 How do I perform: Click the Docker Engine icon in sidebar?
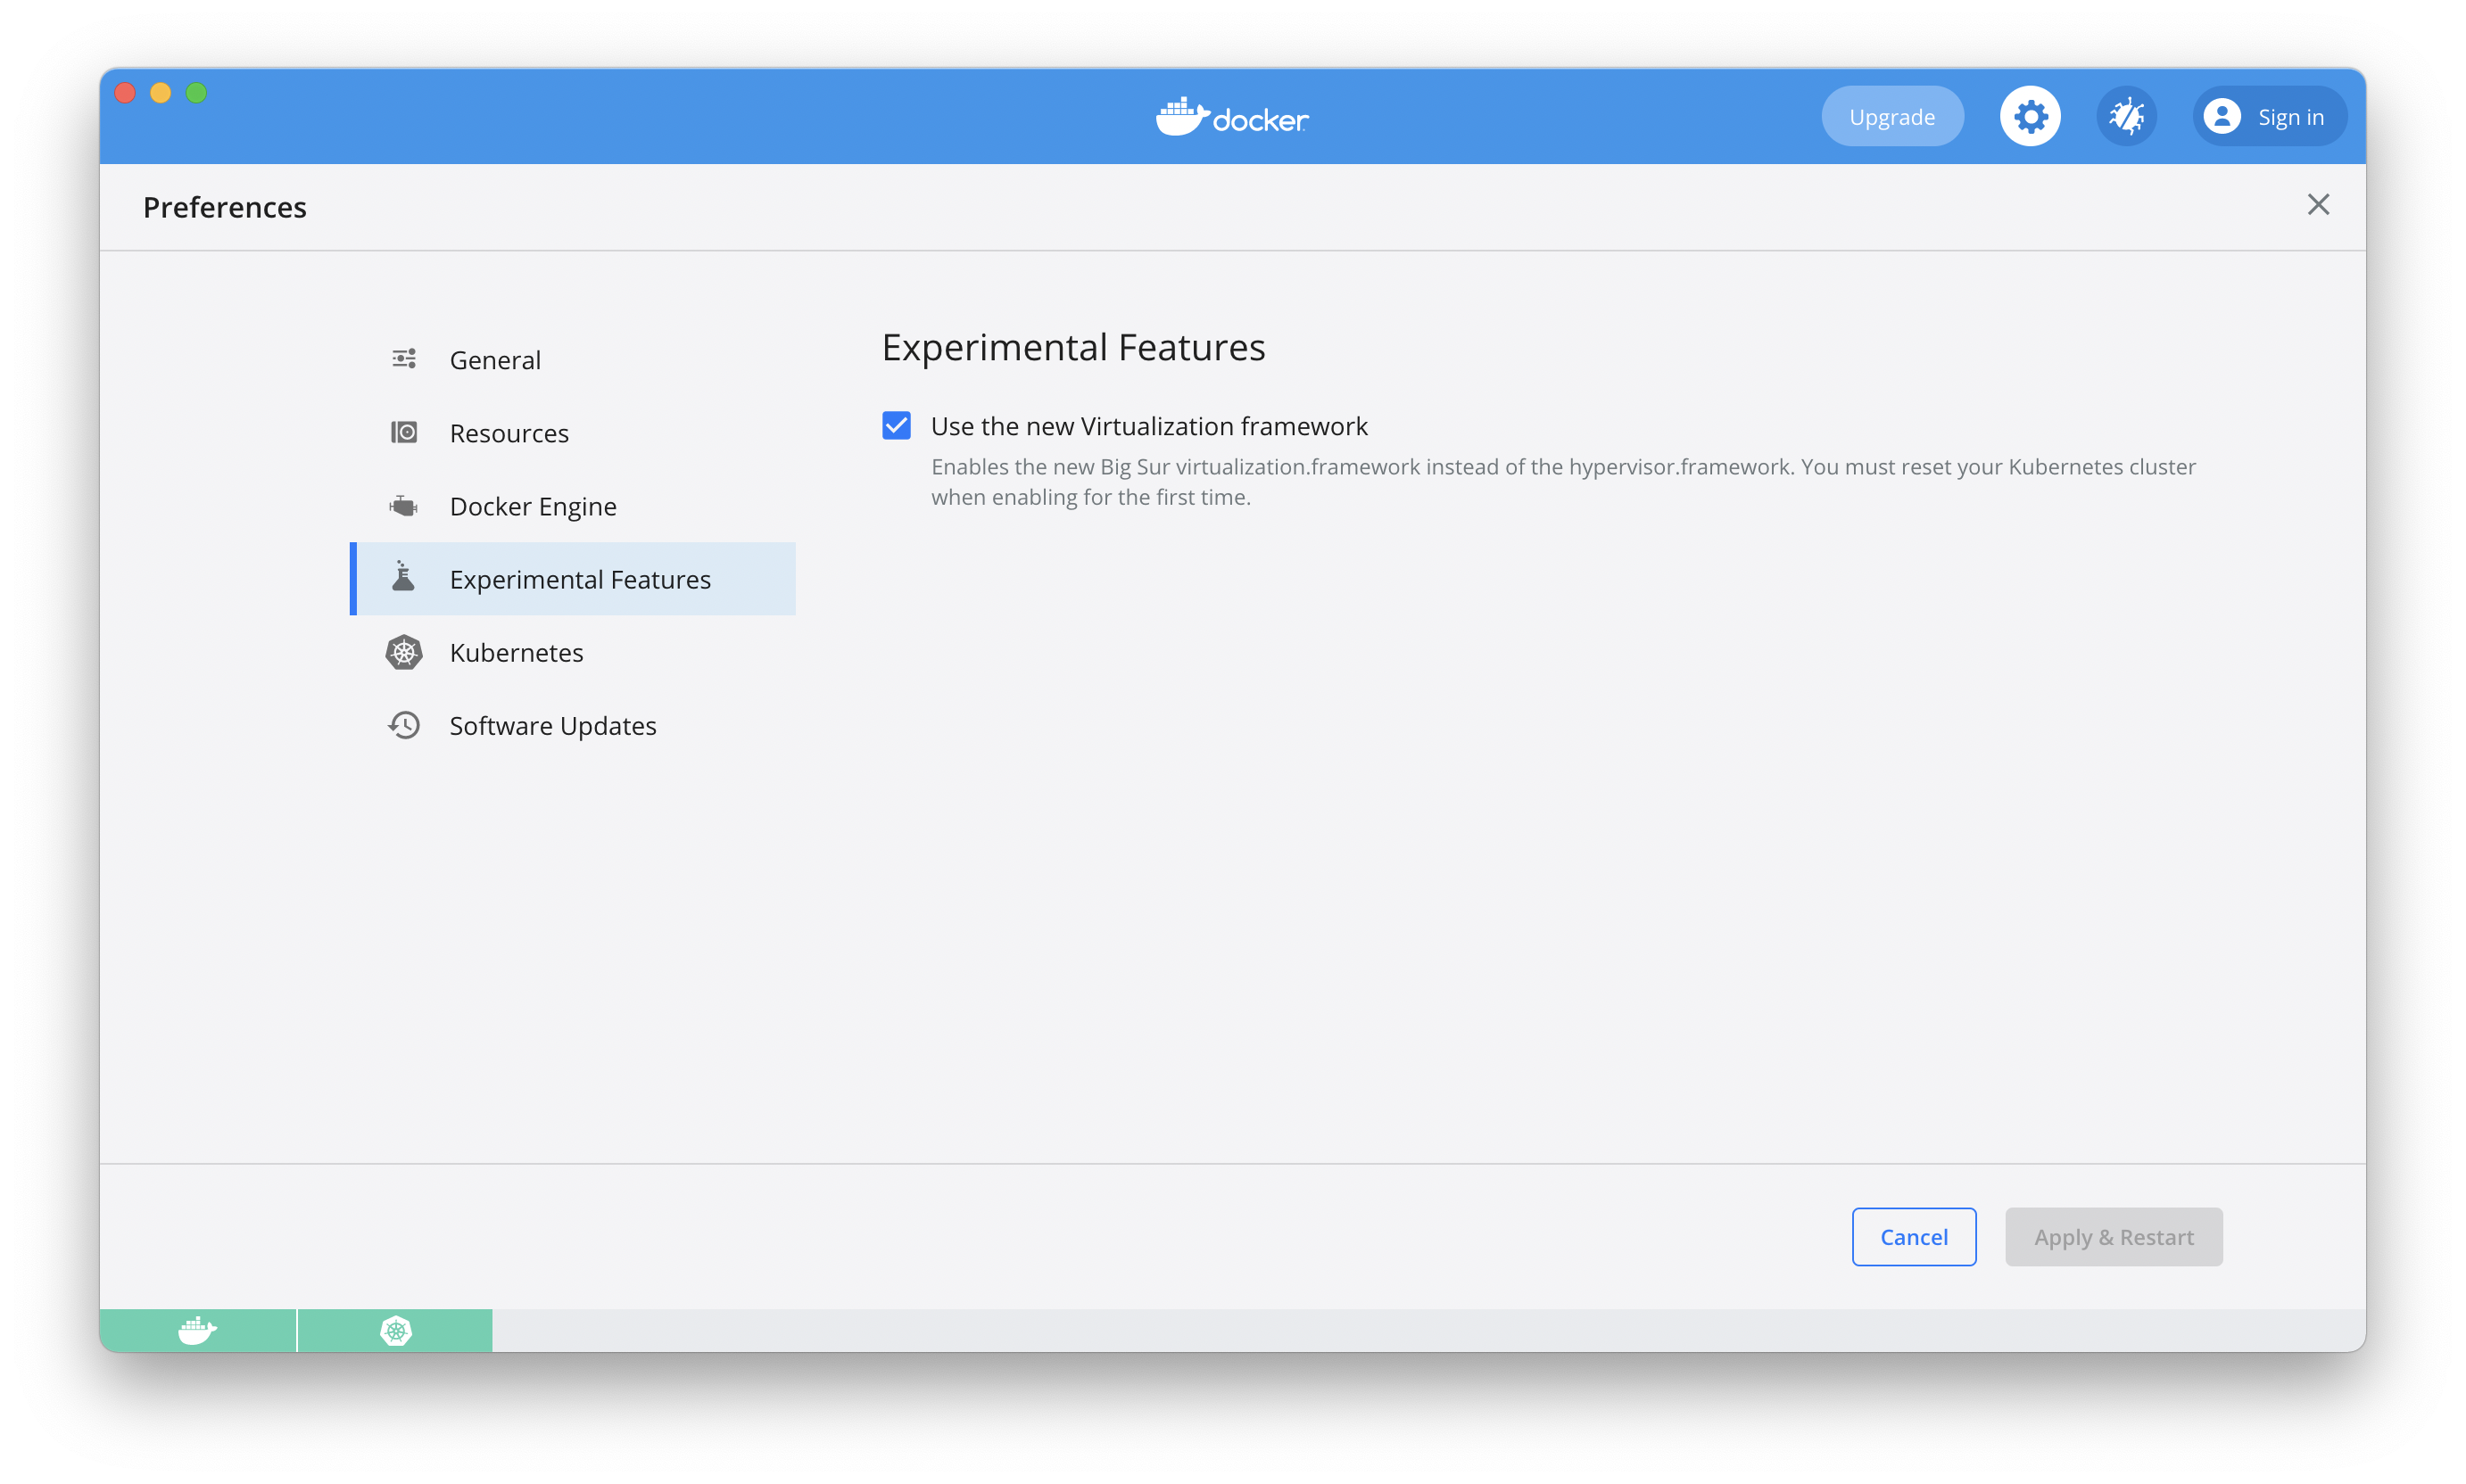tap(404, 506)
